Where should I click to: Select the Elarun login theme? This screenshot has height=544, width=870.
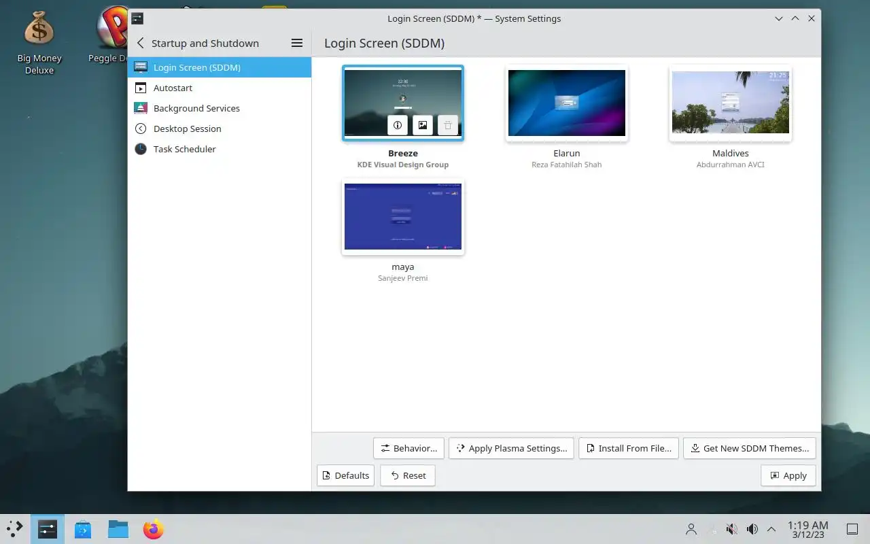(x=567, y=103)
